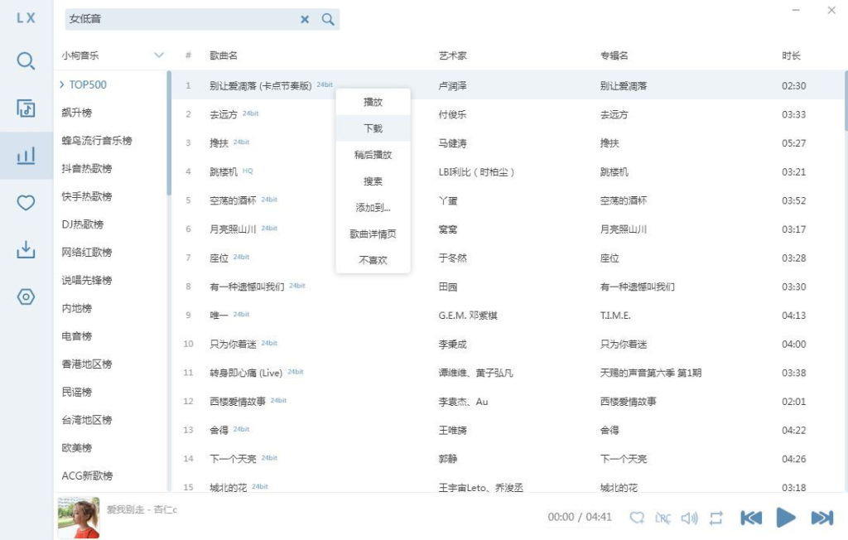Open the settings hexagon icon

pos(26,297)
